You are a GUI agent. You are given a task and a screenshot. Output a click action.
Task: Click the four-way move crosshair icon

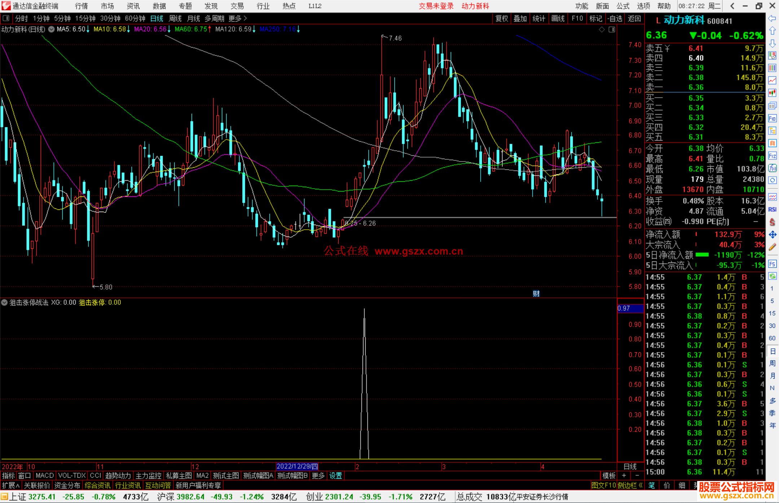[x=772, y=235]
